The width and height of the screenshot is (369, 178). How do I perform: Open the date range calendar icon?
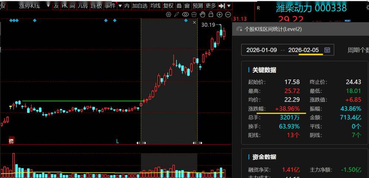click(327, 50)
